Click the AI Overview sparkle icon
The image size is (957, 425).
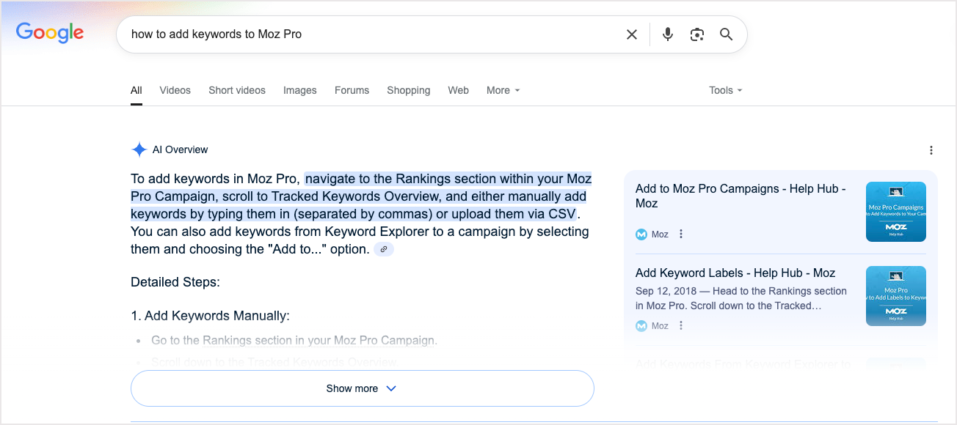pos(139,149)
